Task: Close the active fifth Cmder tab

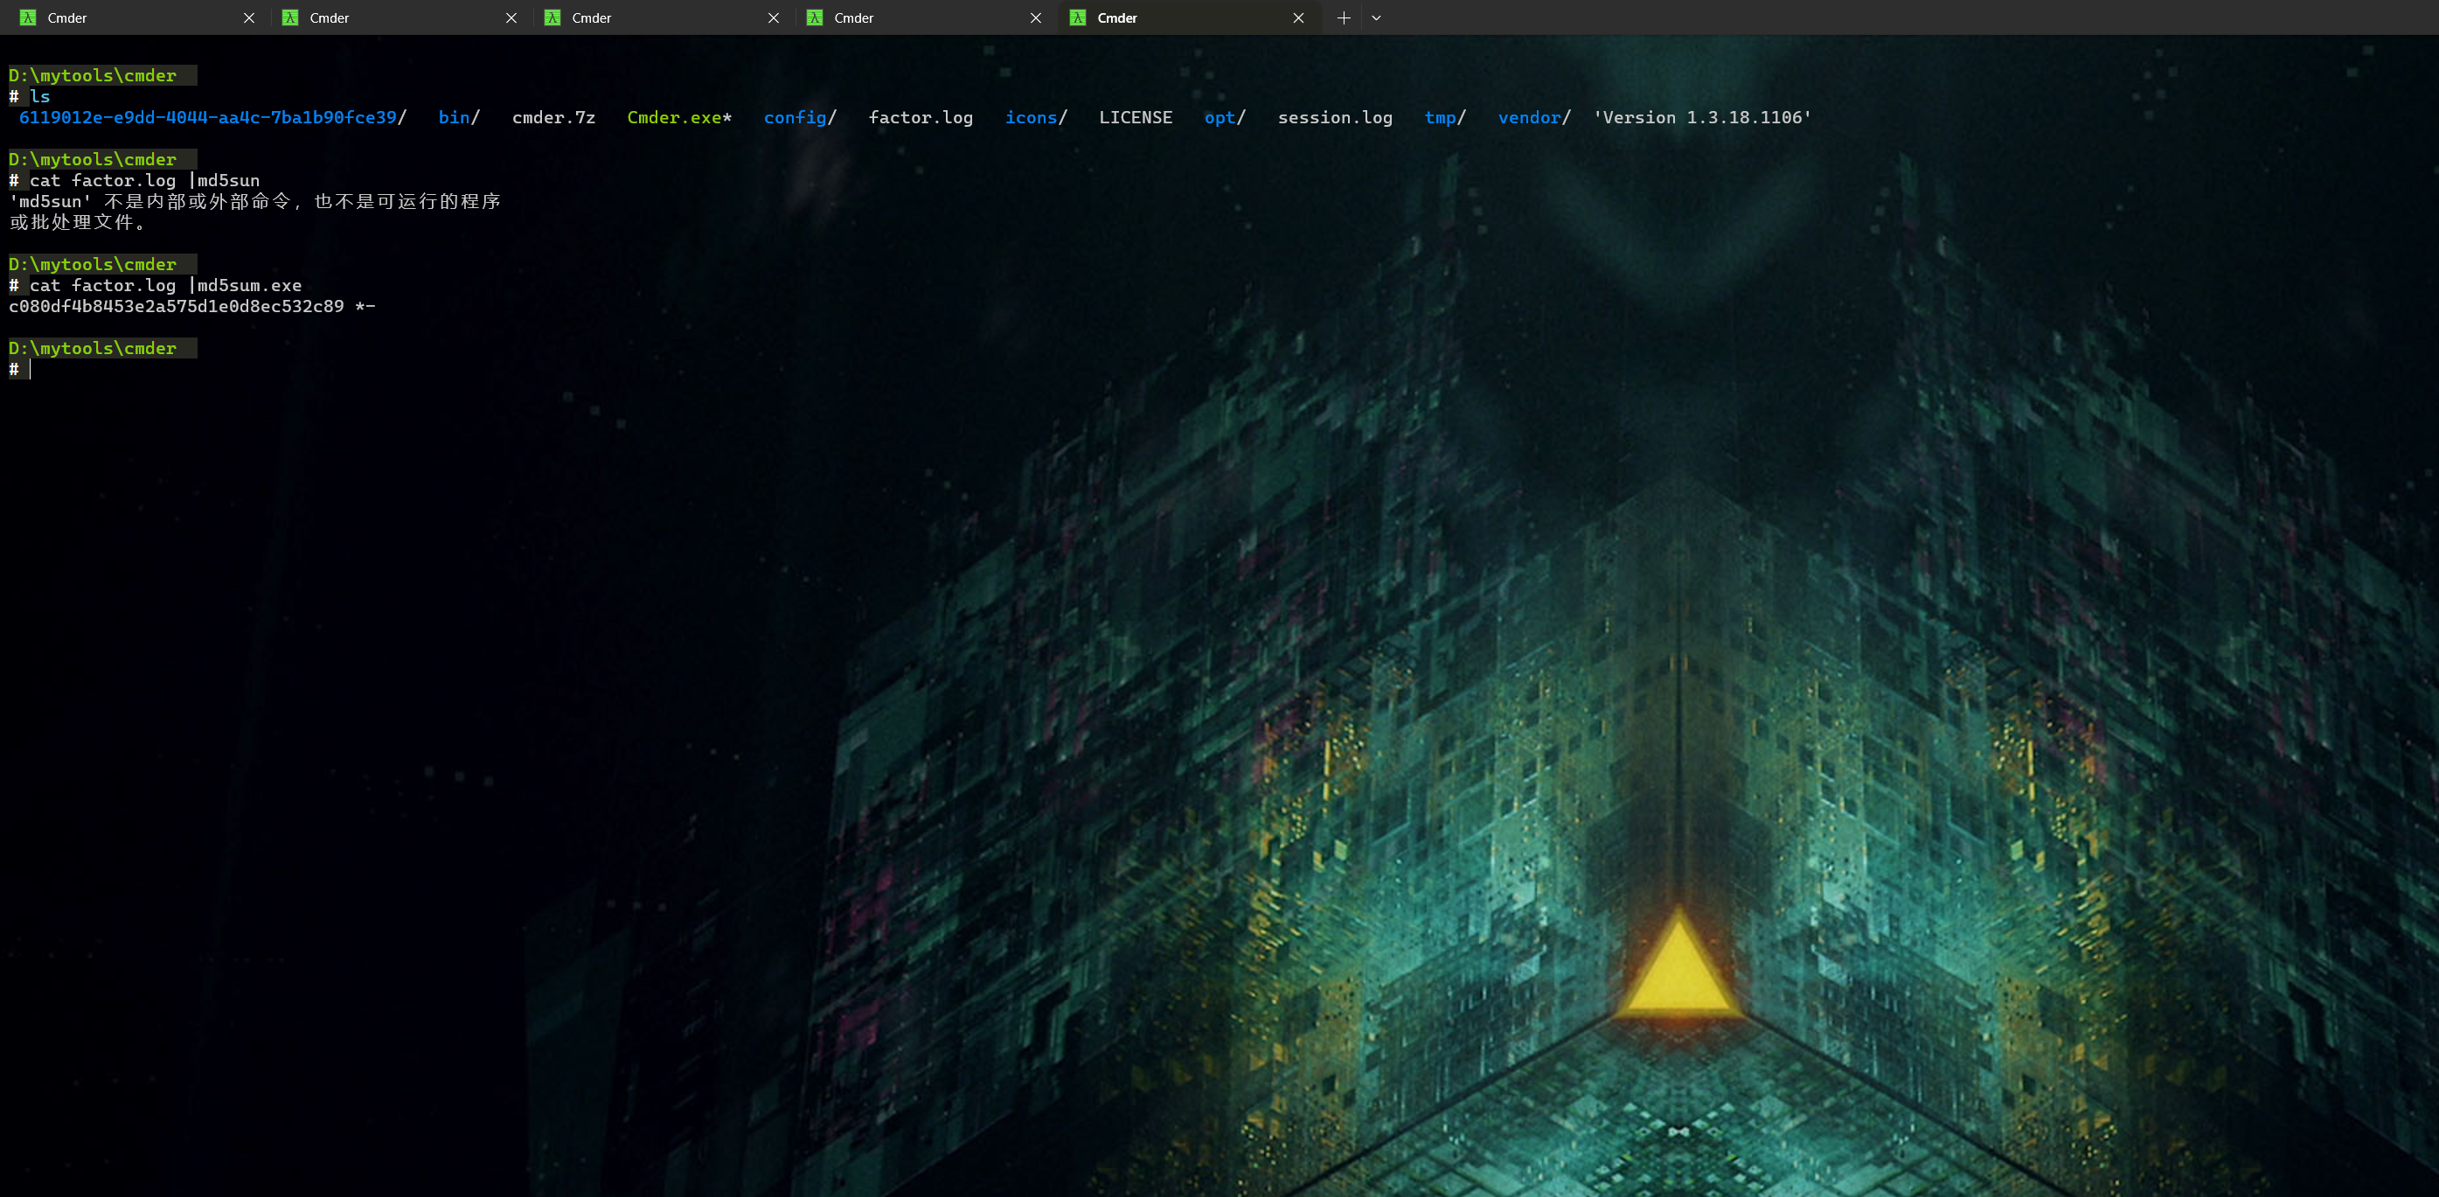Action: tap(1298, 18)
